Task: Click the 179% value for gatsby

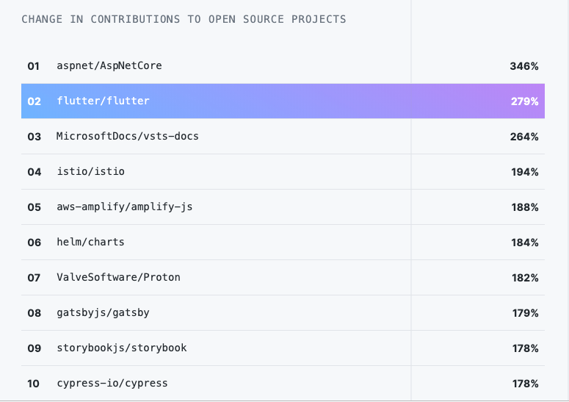Action: pos(525,313)
